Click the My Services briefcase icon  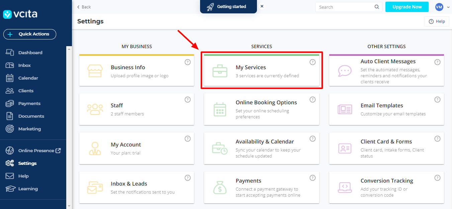click(x=220, y=71)
